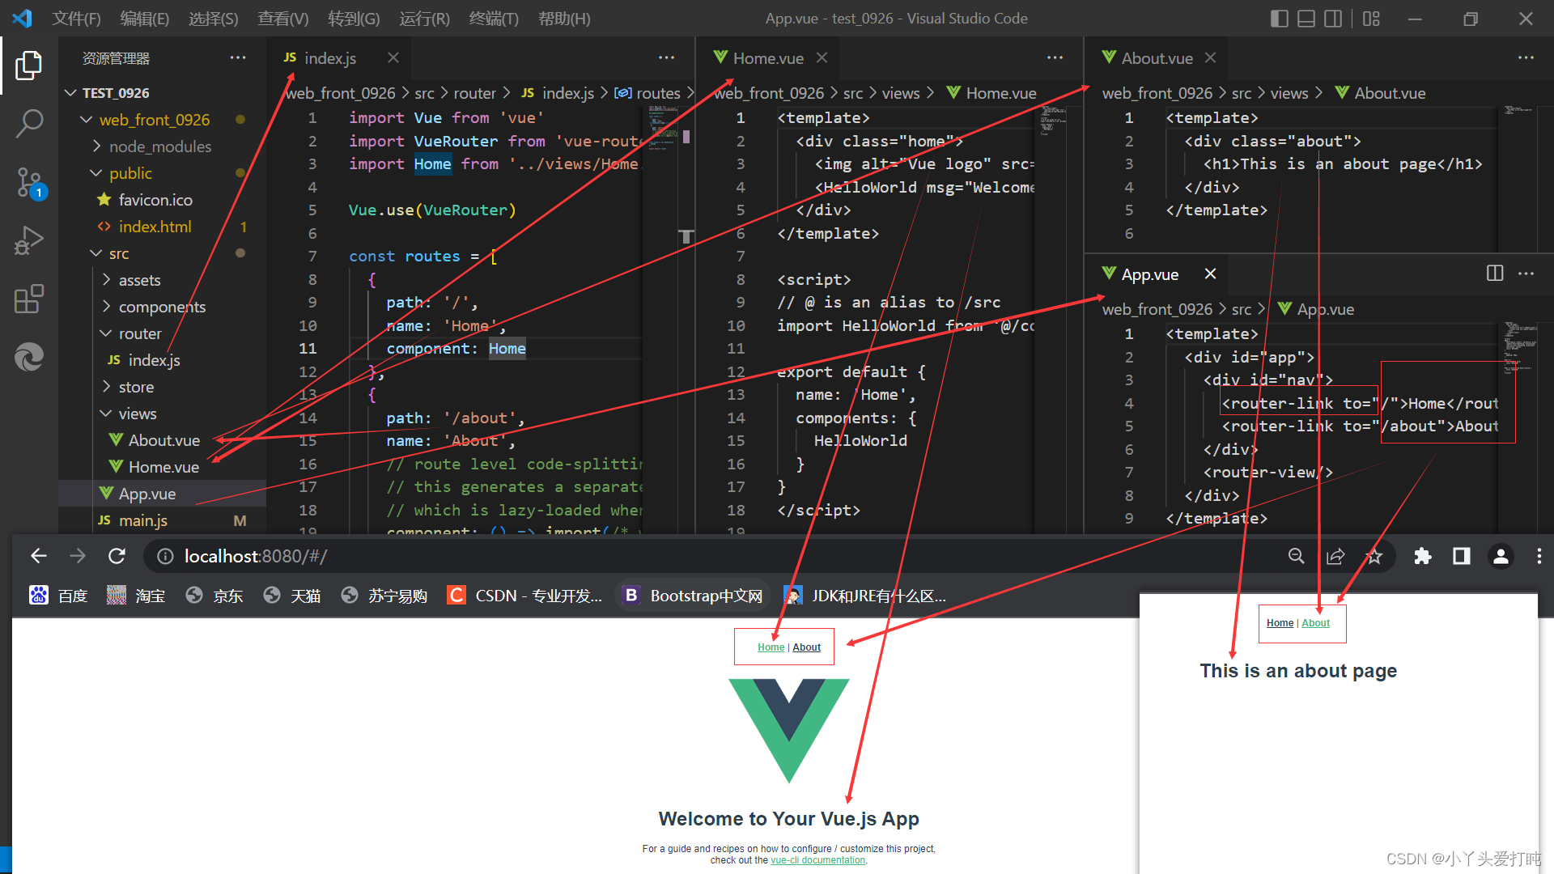Collapse the src folder
The width and height of the screenshot is (1554, 874).
tap(96, 253)
